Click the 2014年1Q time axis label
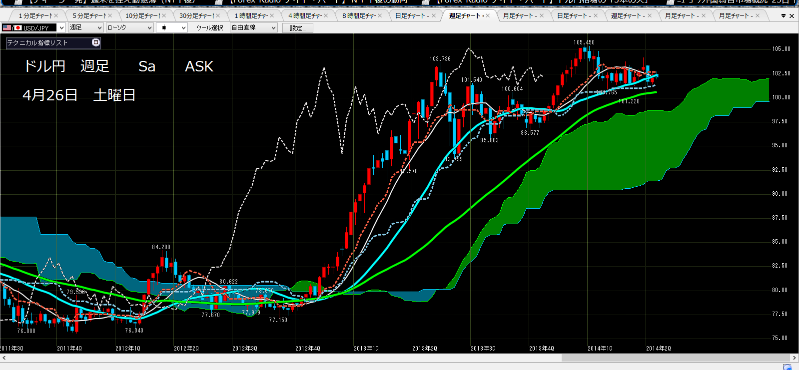The height and width of the screenshot is (370, 799). click(600, 349)
